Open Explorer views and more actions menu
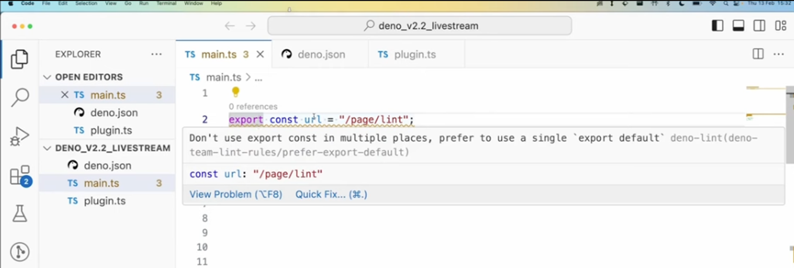Image resolution: width=794 pixels, height=268 pixels. pos(156,54)
